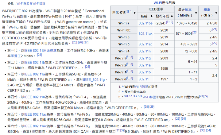Click the 1376~46120 speed cell
This screenshot has width=221, height=135.
coord(187,23)
